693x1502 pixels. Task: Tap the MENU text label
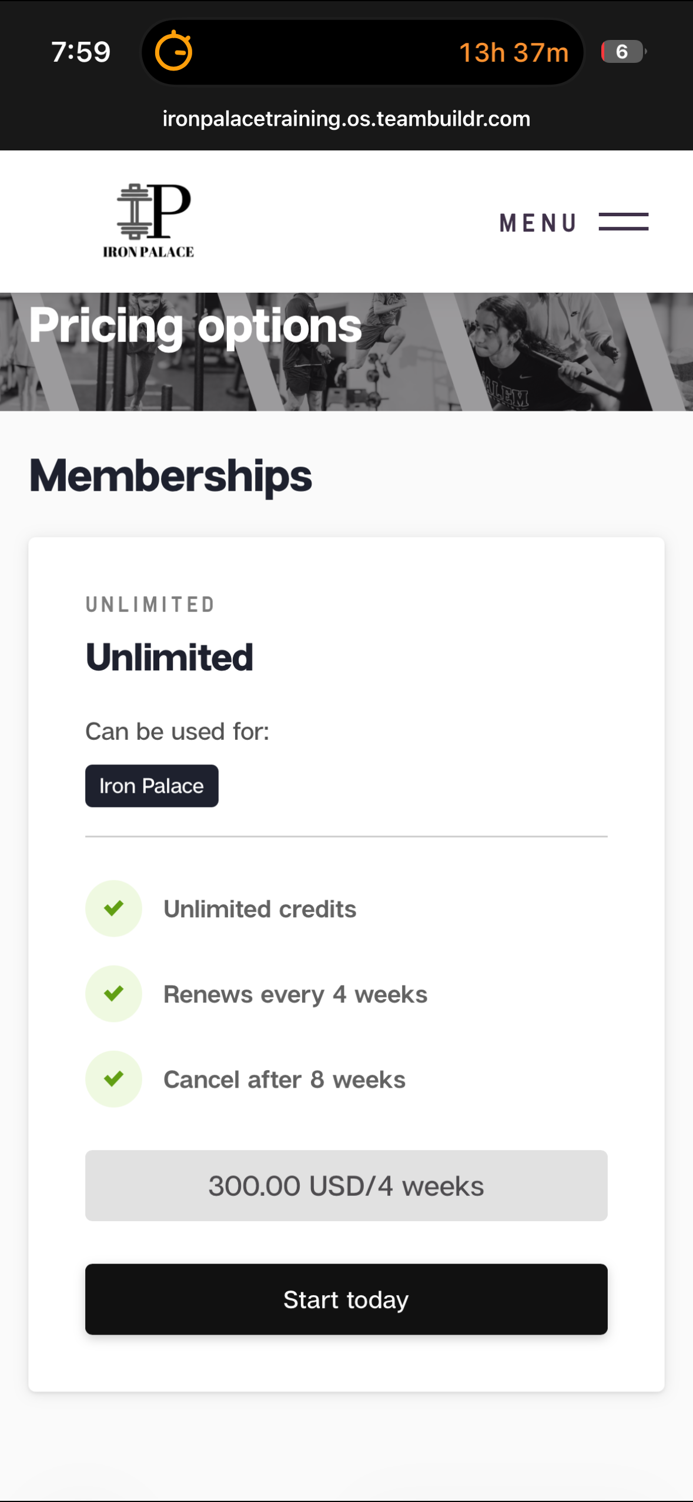coord(537,223)
